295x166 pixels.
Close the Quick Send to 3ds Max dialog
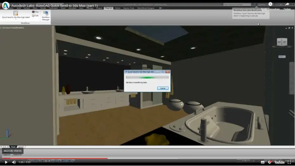[167, 72]
